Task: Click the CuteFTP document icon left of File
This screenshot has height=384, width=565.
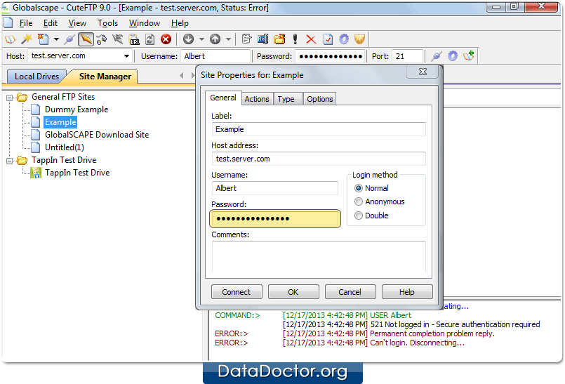Action: pyautogui.click(x=8, y=22)
